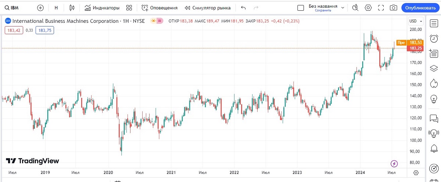Click ОТКР 183,38 open value

[x=180, y=21]
